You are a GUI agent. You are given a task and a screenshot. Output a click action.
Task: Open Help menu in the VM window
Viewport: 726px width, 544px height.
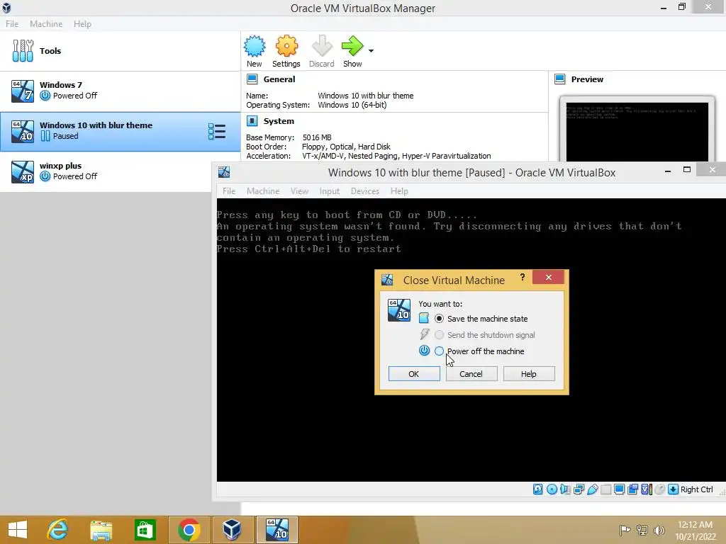tap(399, 191)
